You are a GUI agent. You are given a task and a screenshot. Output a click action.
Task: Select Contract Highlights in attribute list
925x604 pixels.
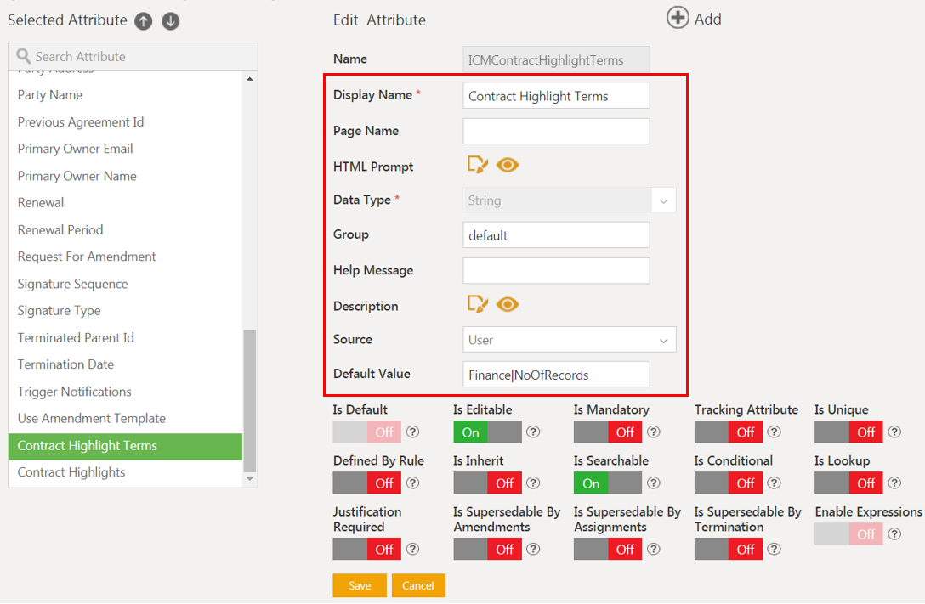71,472
